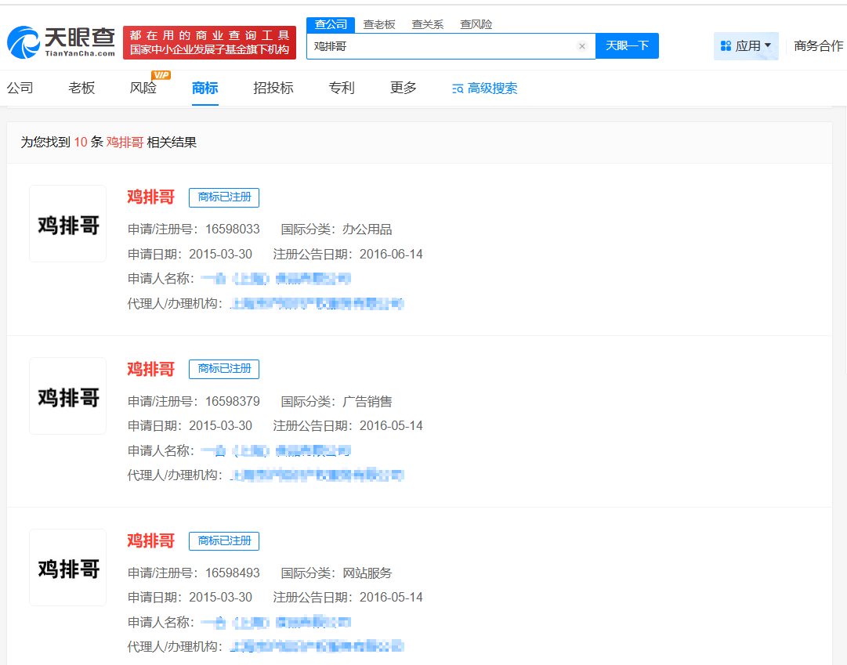Open the first 鸡排哥 trademark detail link
This screenshot has height=665, width=847.
(x=150, y=197)
